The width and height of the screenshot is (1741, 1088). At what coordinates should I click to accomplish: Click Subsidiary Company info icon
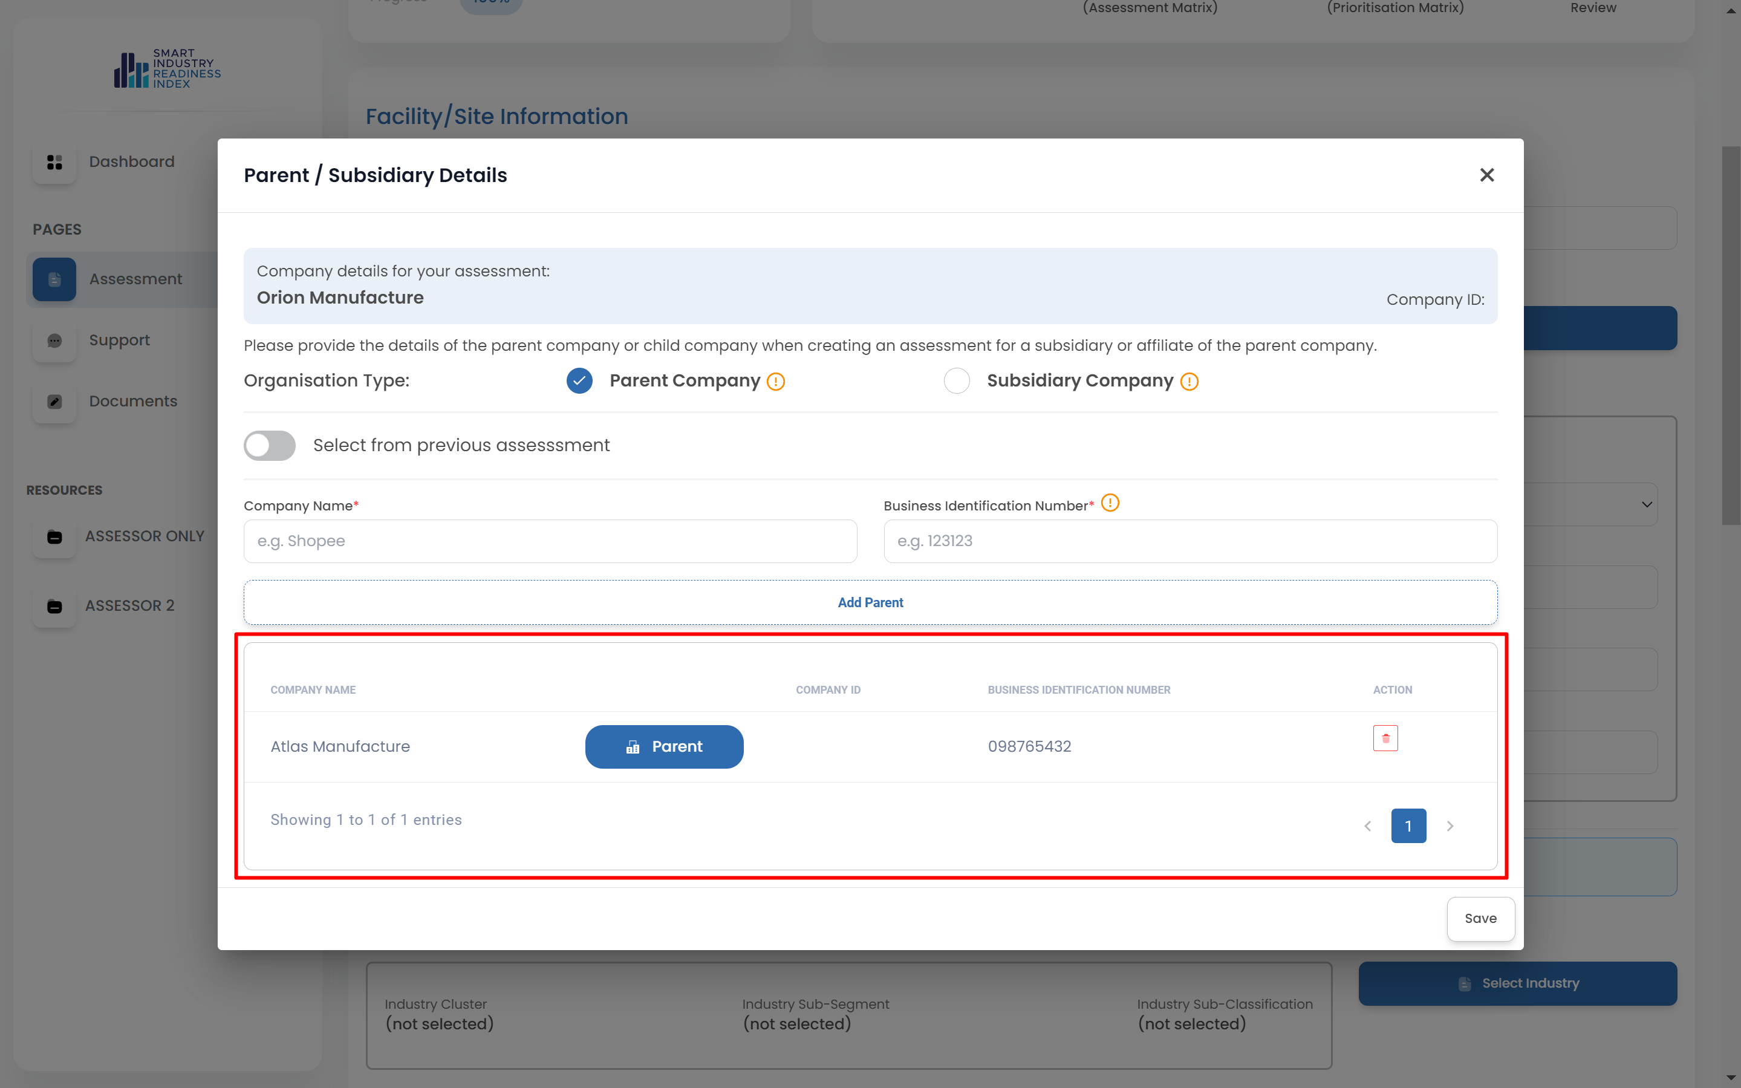[x=1189, y=382]
